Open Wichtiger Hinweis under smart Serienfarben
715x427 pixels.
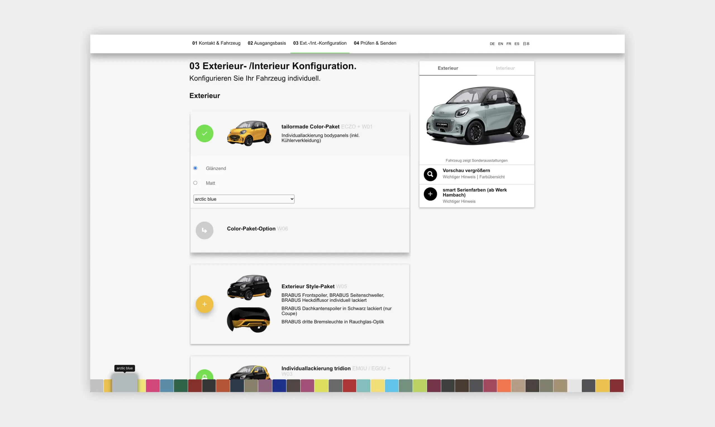click(459, 201)
